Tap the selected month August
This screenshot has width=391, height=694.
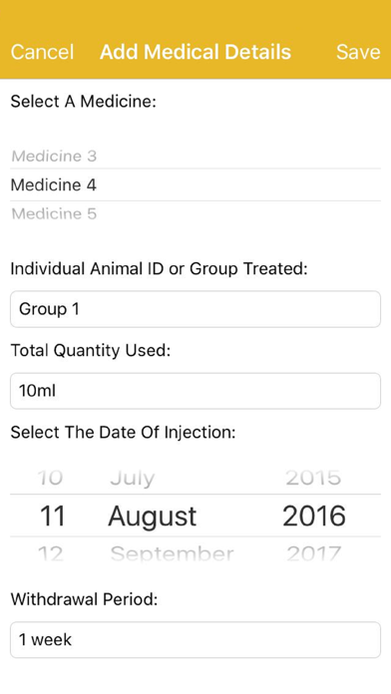point(152,517)
